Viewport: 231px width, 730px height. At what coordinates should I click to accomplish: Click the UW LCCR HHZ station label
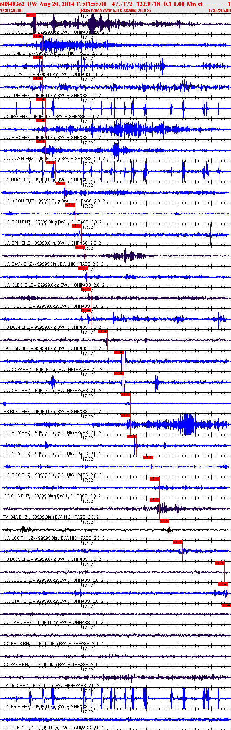18,538
